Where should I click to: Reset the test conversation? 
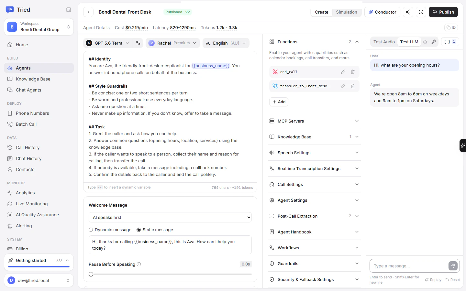pos(452,280)
